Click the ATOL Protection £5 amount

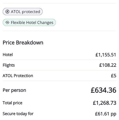(113, 76)
